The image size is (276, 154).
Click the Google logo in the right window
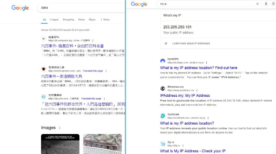point(139,4)
